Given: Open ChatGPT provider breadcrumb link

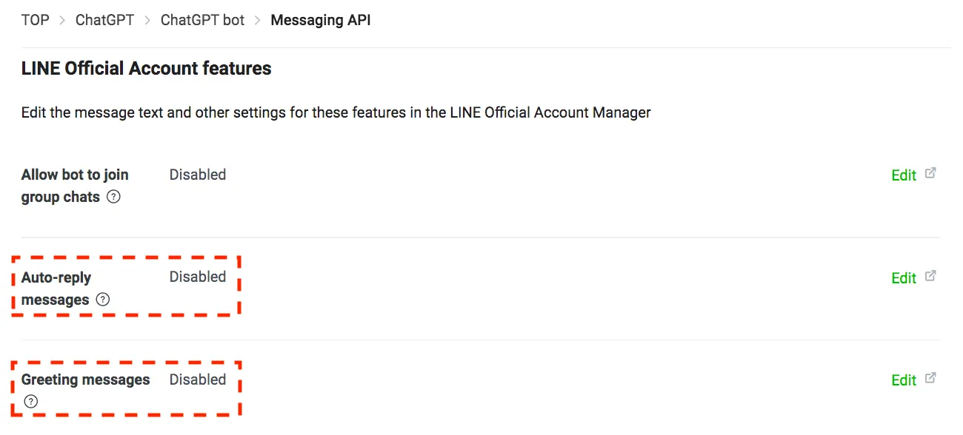Looking at the screenshot, I should [104, 20].
